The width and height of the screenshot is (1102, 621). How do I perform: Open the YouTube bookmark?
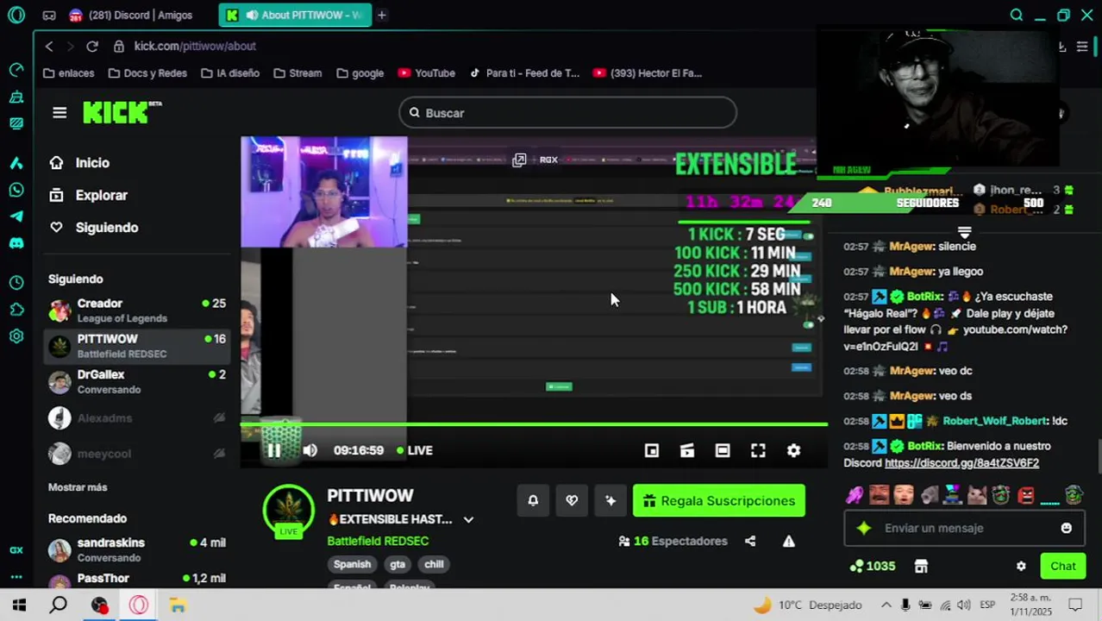coord(427,73)
